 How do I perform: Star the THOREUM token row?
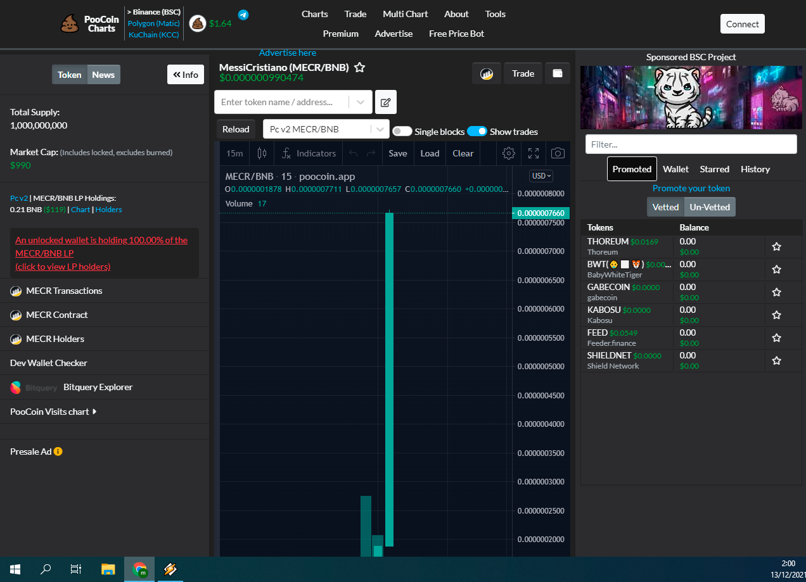pyautogui.click(x=776, y=246)
